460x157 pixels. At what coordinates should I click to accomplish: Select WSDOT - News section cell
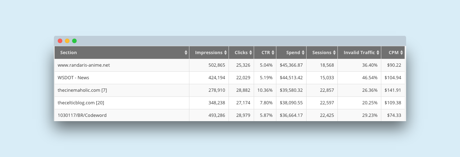[x=122, y=78]
